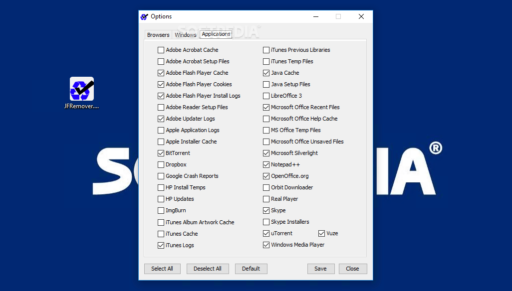Enable the HP Updates checkbox
The image size is (512, 291).
coord(161,199)
